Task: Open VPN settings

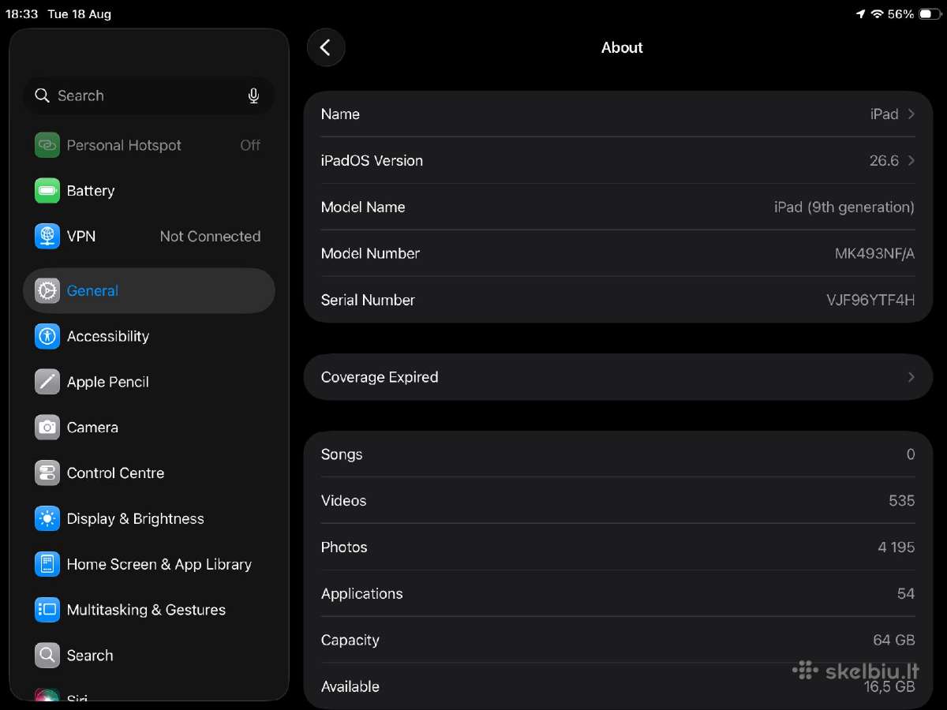Action: tap(149, 237)
